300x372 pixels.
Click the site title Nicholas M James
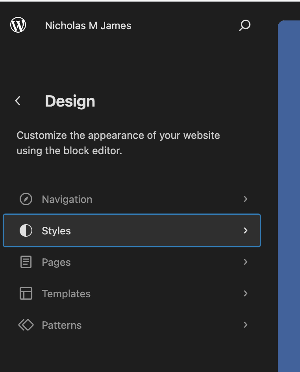88,26
